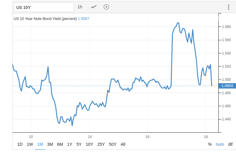
Task: Choose the 50Y time range
Action: [113, 144]
